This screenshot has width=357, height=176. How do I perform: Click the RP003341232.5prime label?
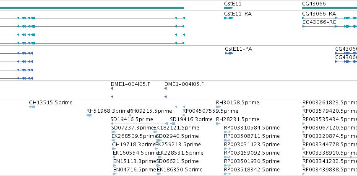click(329, 161)
